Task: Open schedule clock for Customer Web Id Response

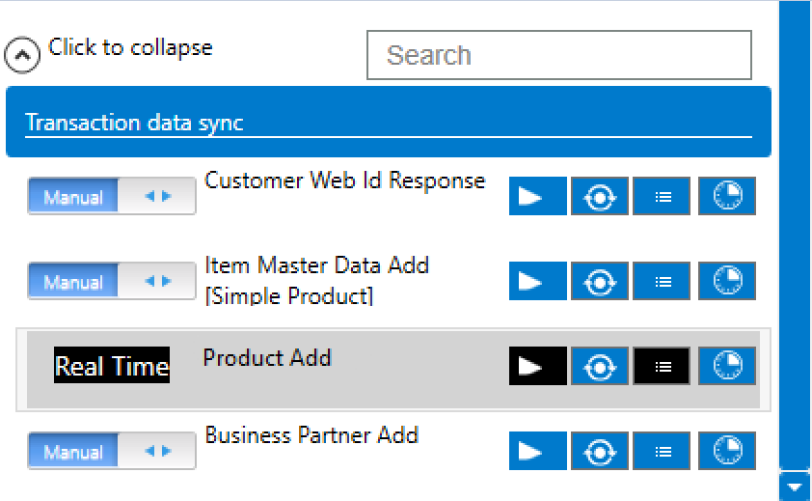Action: 726,197
